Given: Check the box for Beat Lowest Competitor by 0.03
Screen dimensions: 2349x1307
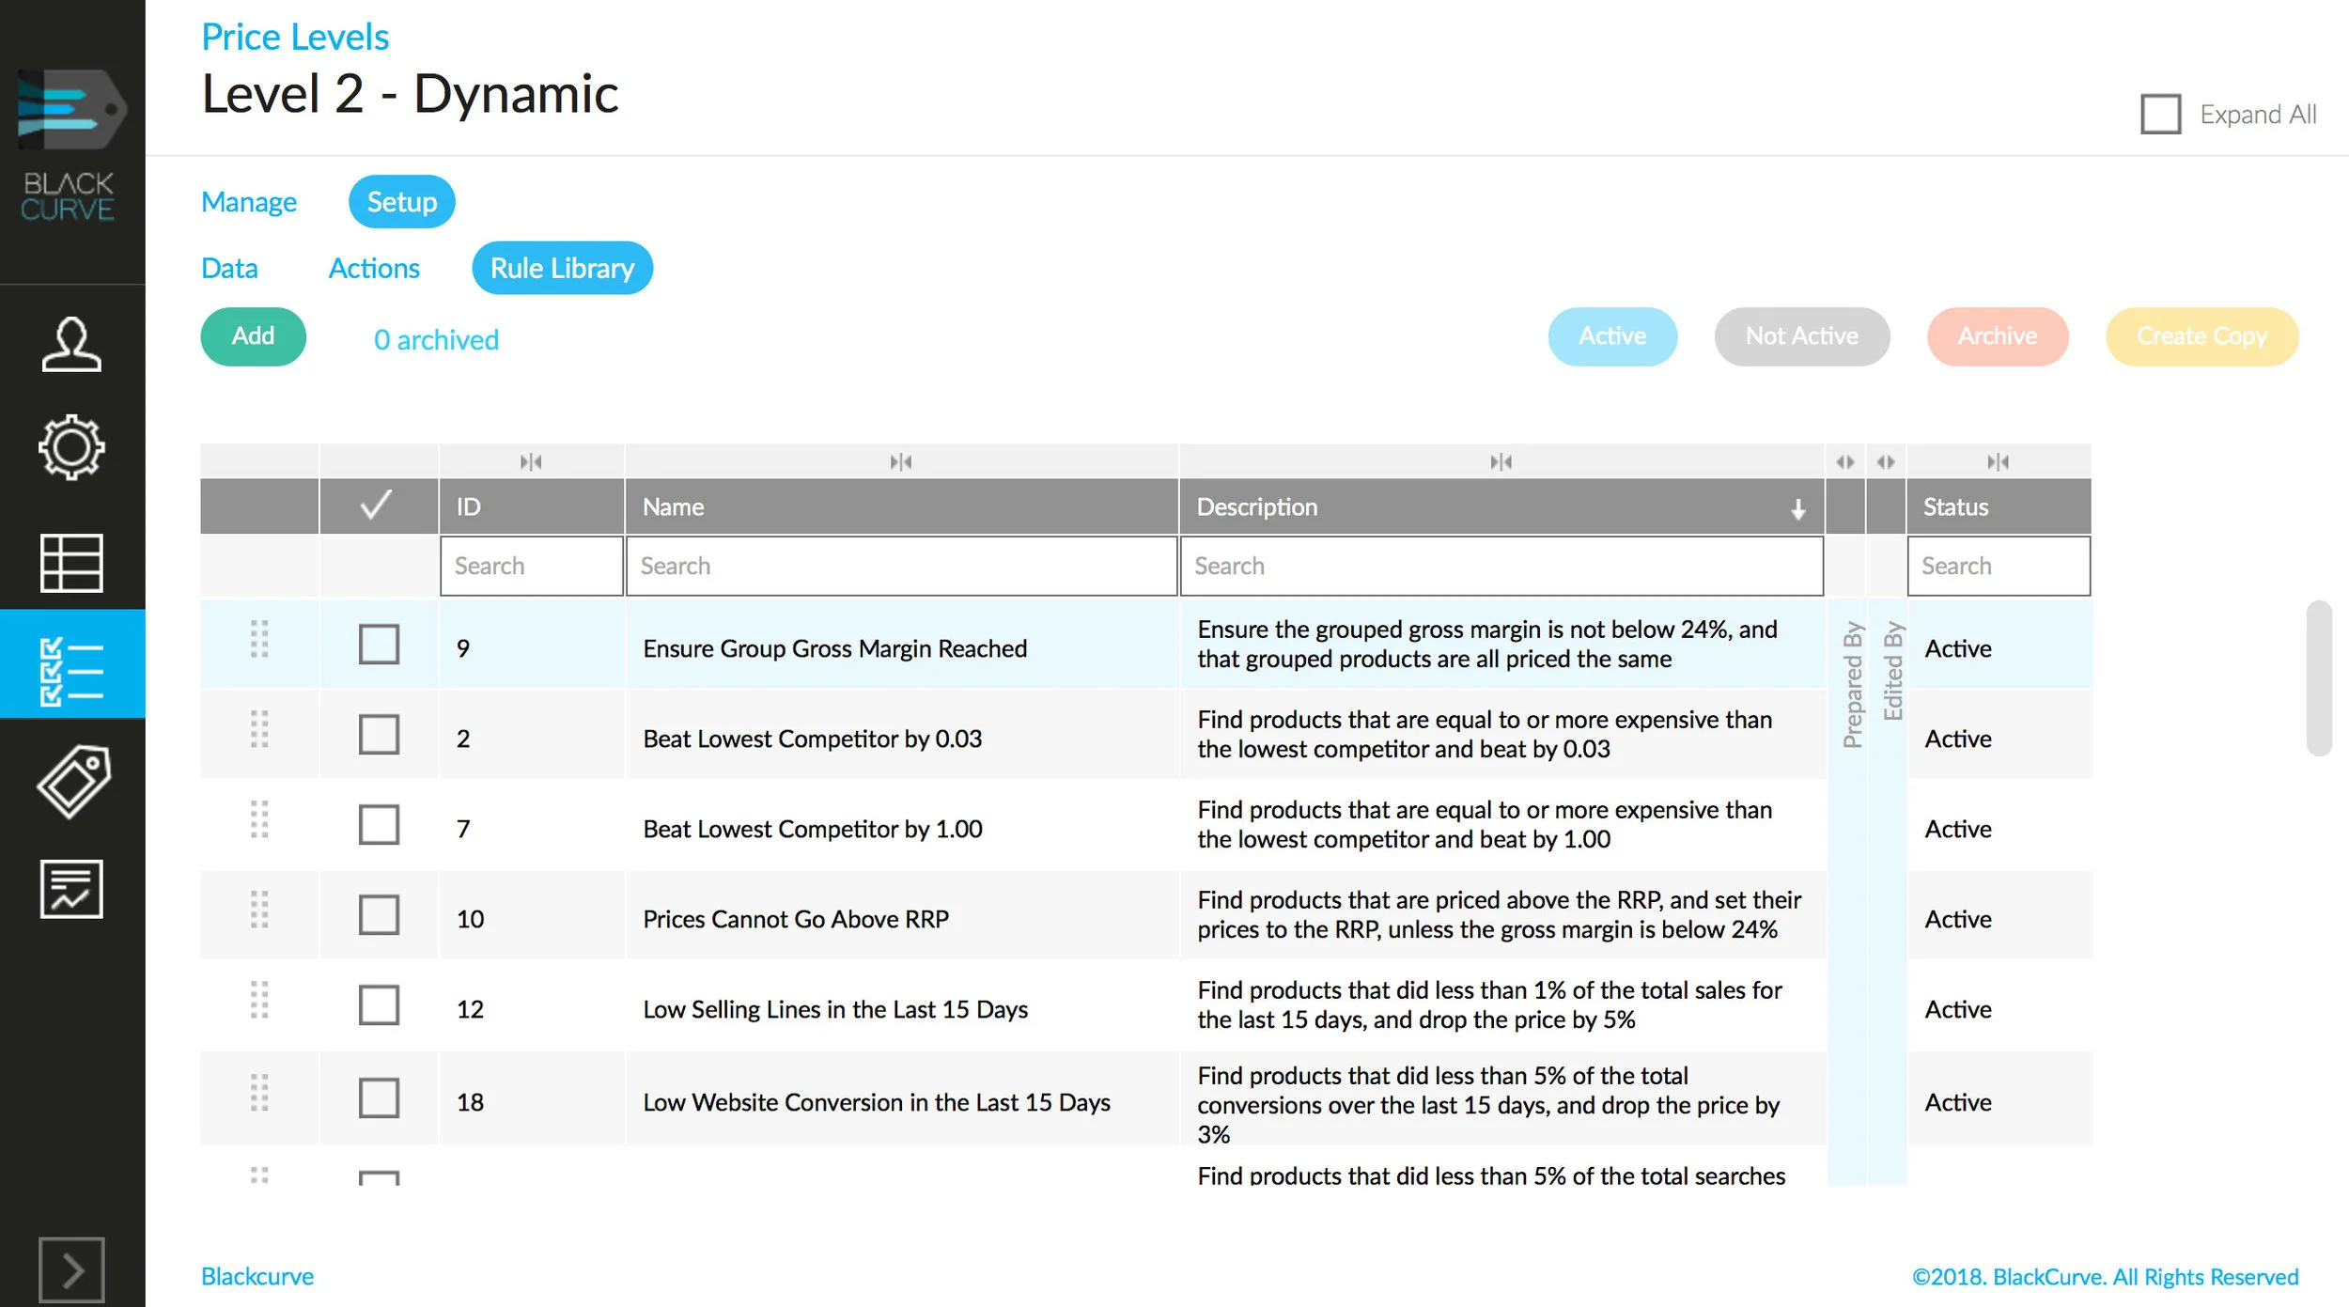Looking at the screenshot, I should point(379,734).
